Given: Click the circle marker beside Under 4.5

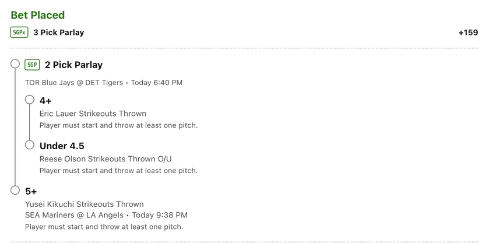Looking at the screenshot, I should [30, 145].
